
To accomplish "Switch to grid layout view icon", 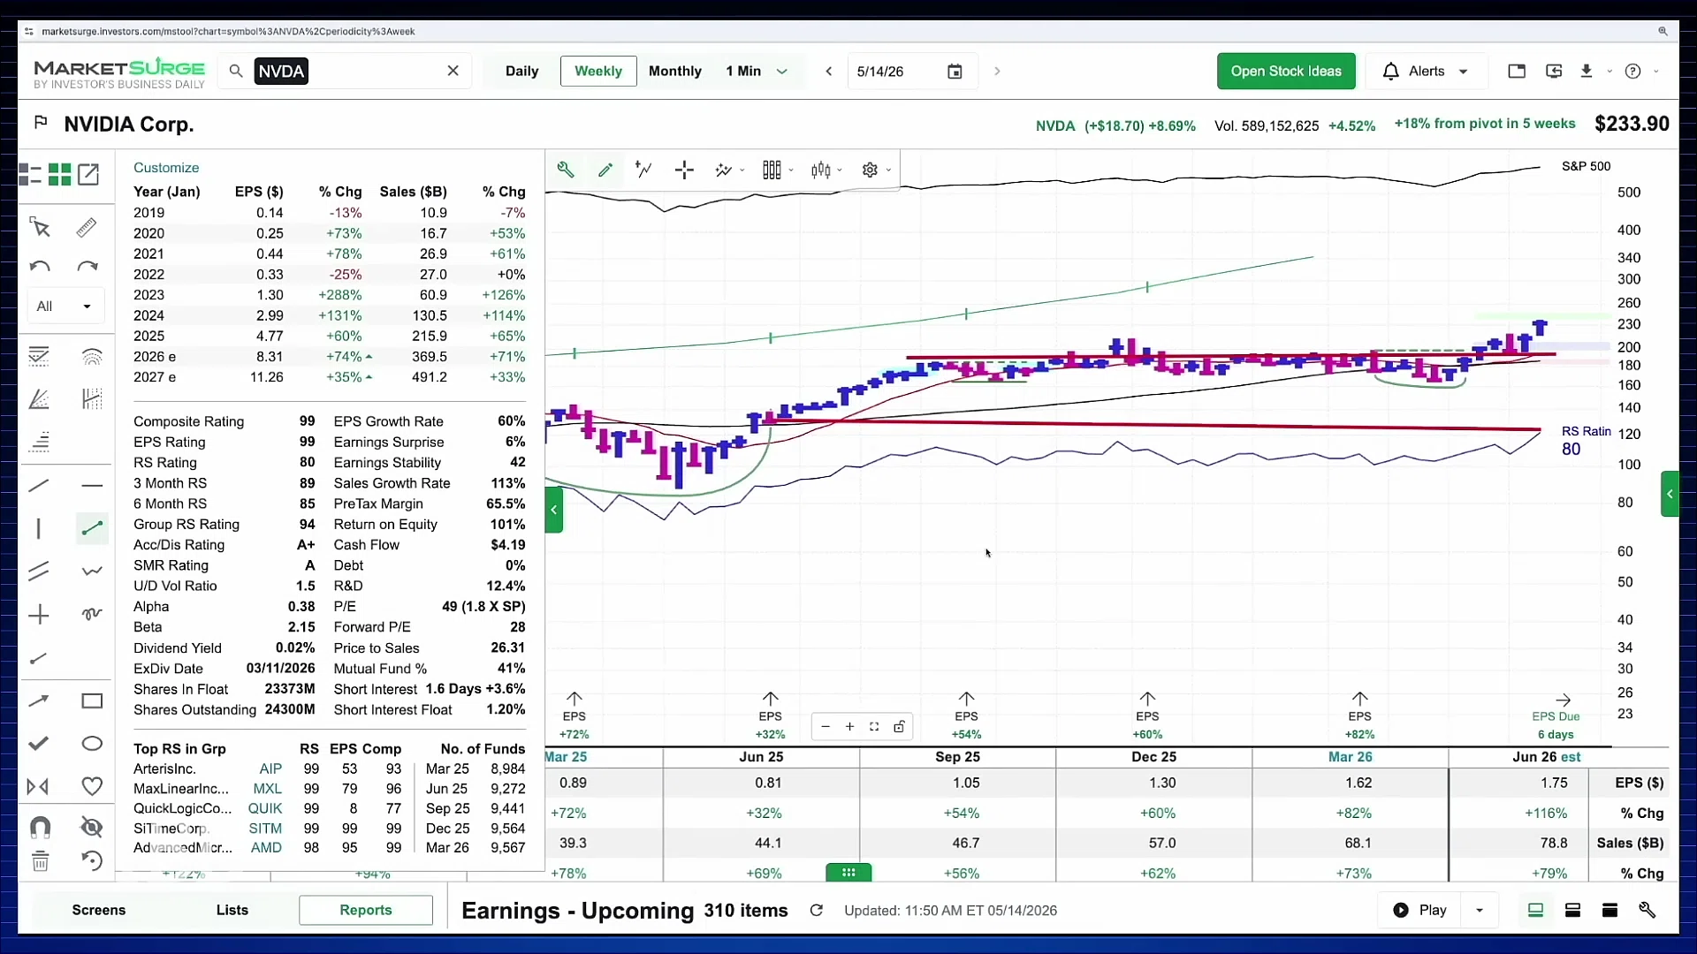I will click(x=59, y=174).
